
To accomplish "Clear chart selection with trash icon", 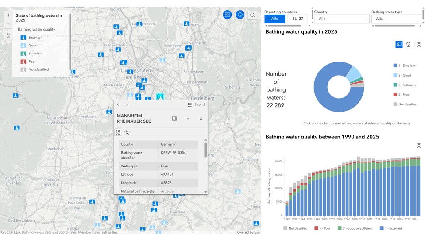I will [x=408, y=44].
